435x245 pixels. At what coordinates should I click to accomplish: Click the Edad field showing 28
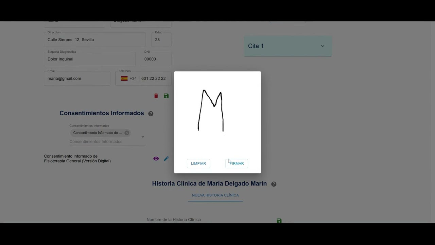point(161,39)
